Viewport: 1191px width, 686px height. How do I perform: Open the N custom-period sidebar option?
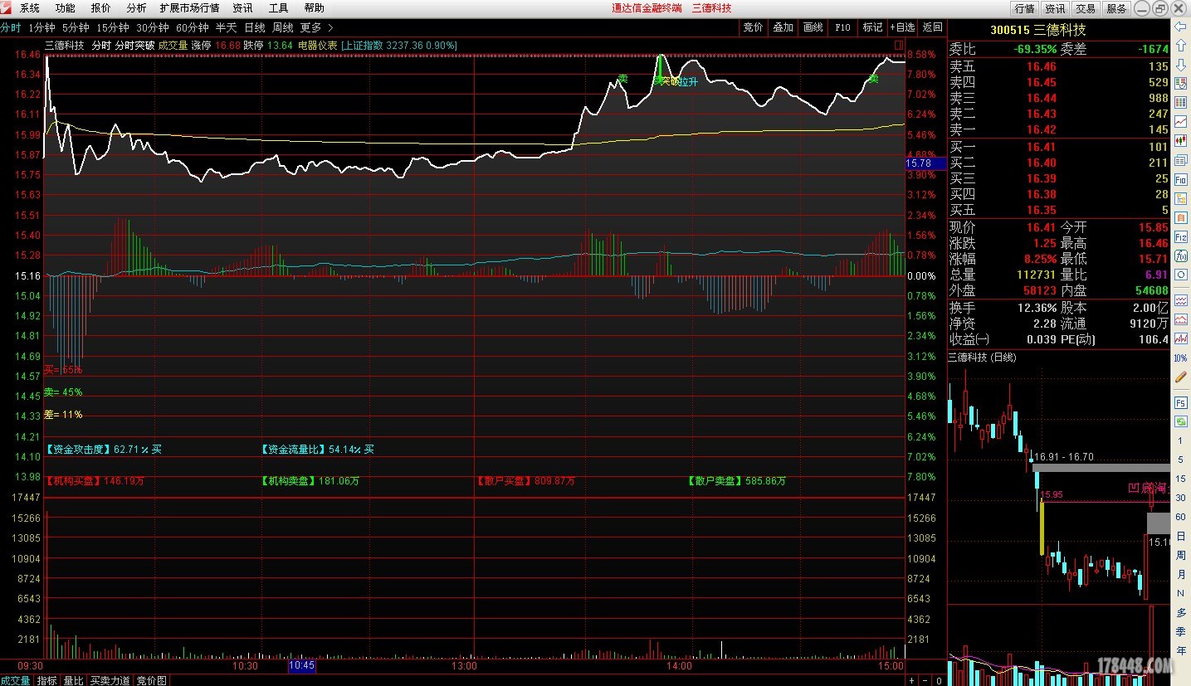1180,593
